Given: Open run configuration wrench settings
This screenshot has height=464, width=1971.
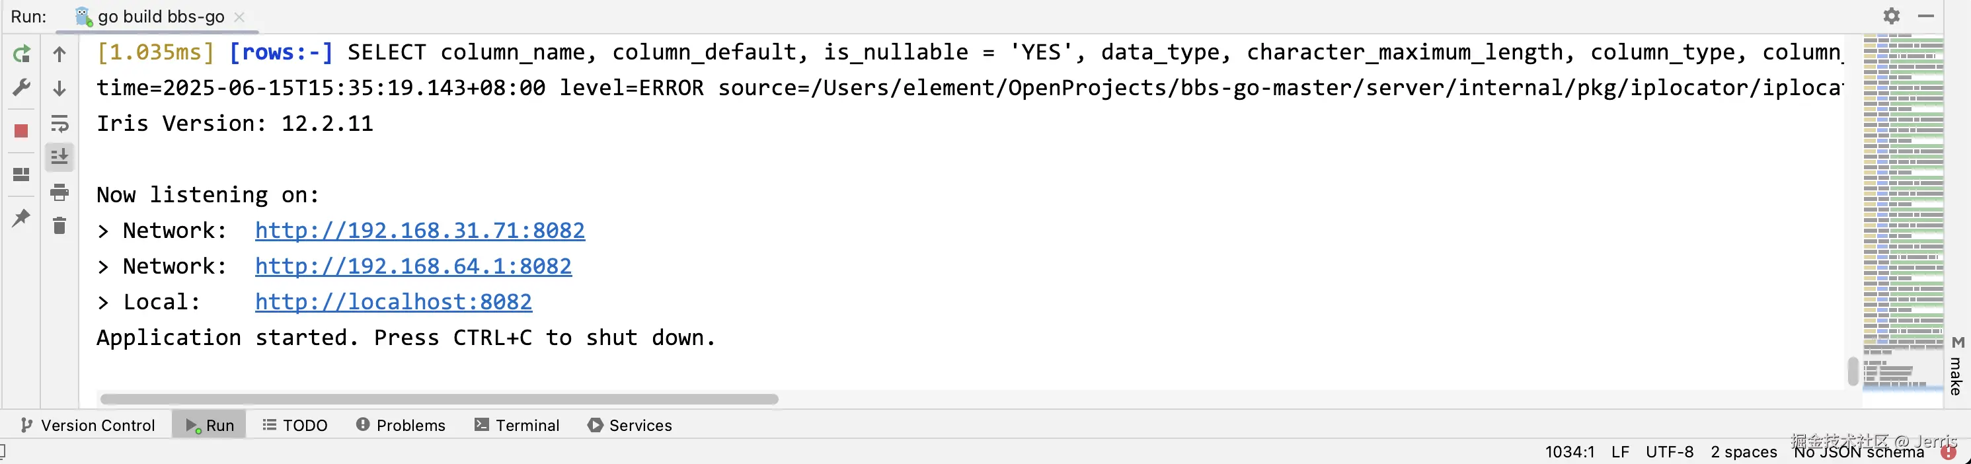Looking at the screenshot, I should [21, 88].
